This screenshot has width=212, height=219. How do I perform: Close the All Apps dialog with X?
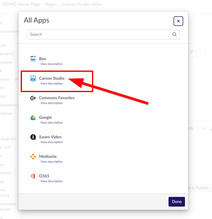(x=178, y=21)
